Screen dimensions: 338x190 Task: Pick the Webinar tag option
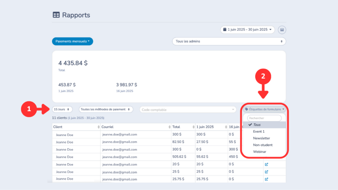click(259, 152)
